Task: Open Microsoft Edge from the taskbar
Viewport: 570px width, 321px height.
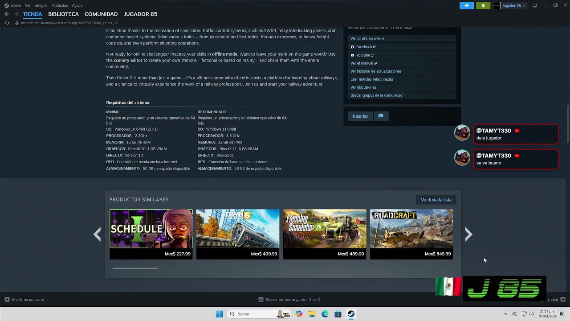Action: coord(325,314)
